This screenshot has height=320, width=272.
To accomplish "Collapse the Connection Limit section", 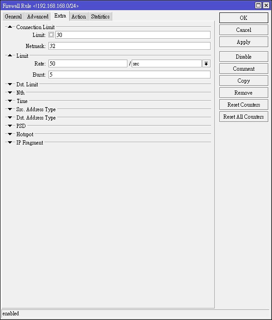I will click(10, 27).
